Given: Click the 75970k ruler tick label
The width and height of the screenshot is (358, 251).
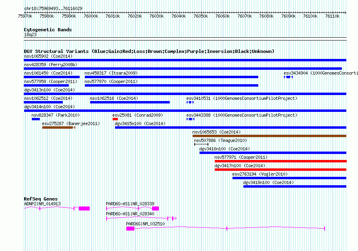Looking at the screenshot, I should (x=25, y=16).
